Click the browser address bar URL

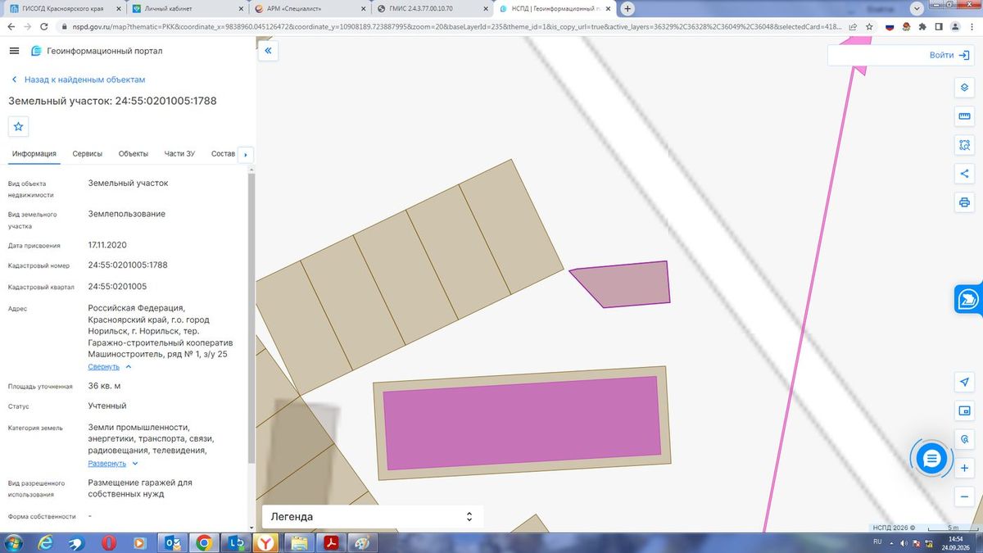[x=455, y=26]
